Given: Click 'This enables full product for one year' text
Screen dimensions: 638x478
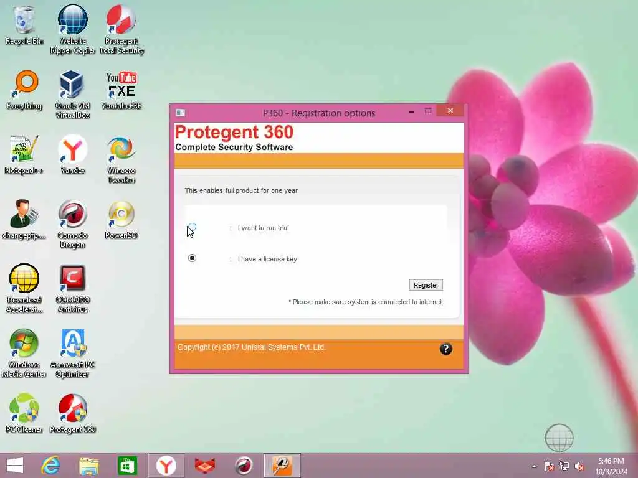Looking at the screenshot, I should 241,190.
